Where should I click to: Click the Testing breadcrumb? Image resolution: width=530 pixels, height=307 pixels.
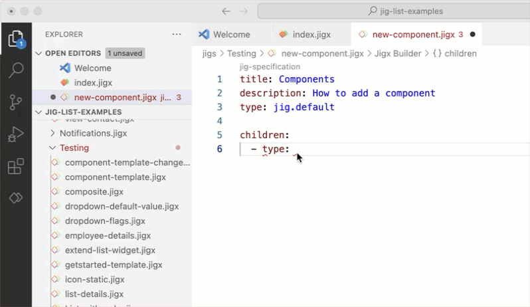(241, 53)
